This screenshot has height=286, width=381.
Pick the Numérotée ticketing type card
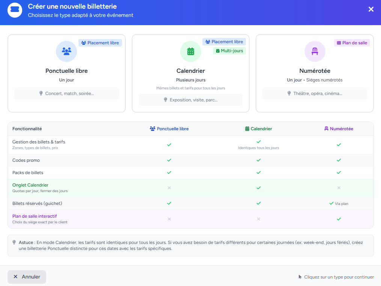point(315,74)
